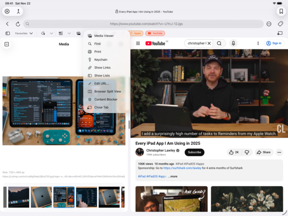Click the URL address field

coord(143,24)
